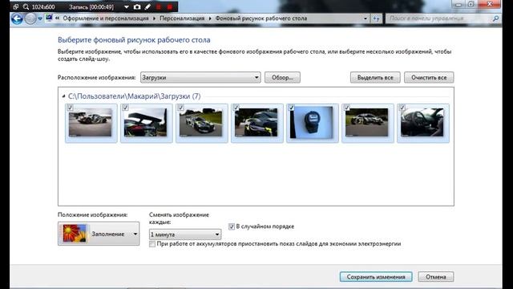Take a snapshot with the camera icon
This screenshot has width=513, height=289.
(x=137, y=6)
